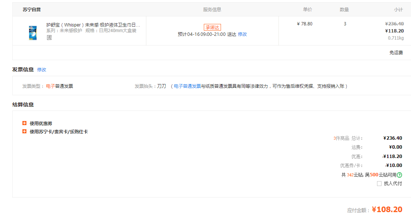Screen dimensions: 411x214
Task: Click the plus icon beside 使用苏宁卡/贵宾卡/乐购仕卡
Action: point(24,131)
